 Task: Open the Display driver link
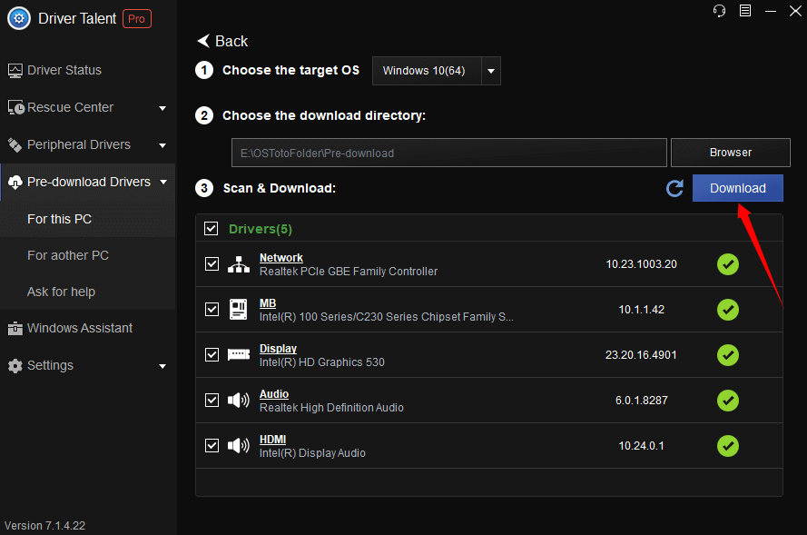click(x=278, y=349)
